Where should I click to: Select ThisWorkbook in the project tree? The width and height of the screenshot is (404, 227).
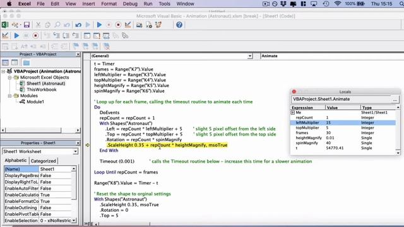tap(42, 90)
